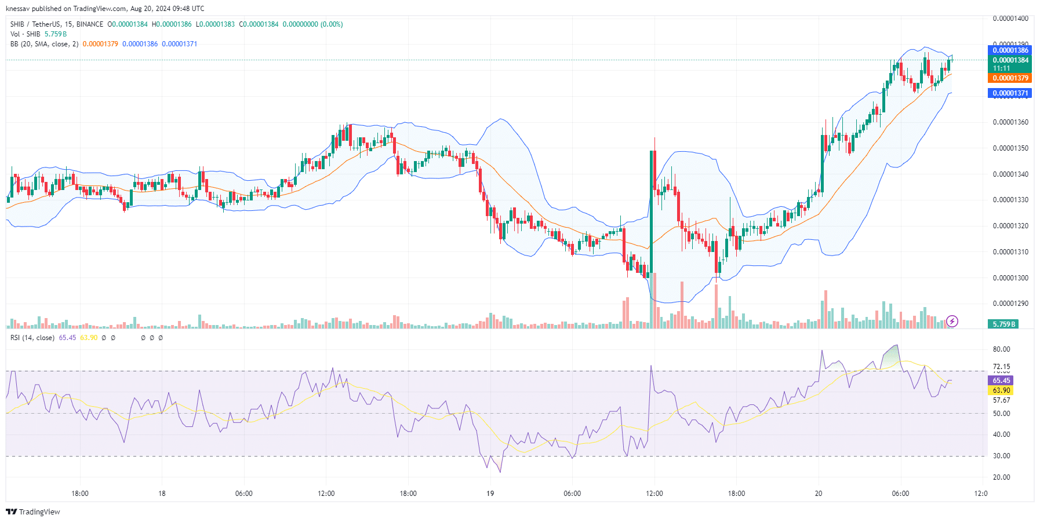1040x522 pixels.
Task: Click the change value 0.00000000 (0.00%)
Action: (312, 24)
